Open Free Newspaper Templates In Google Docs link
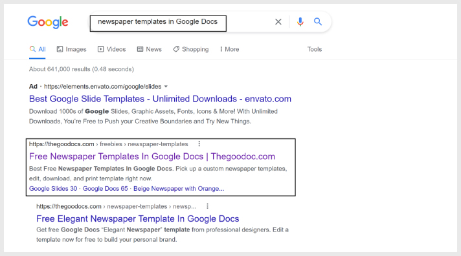 (152, 156)
